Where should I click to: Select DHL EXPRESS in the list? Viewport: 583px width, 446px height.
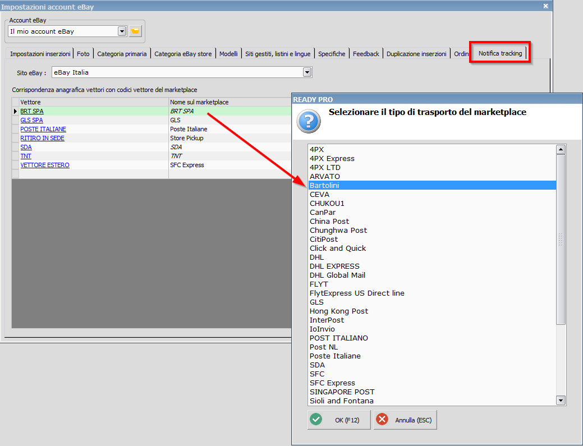click(432, 266)
